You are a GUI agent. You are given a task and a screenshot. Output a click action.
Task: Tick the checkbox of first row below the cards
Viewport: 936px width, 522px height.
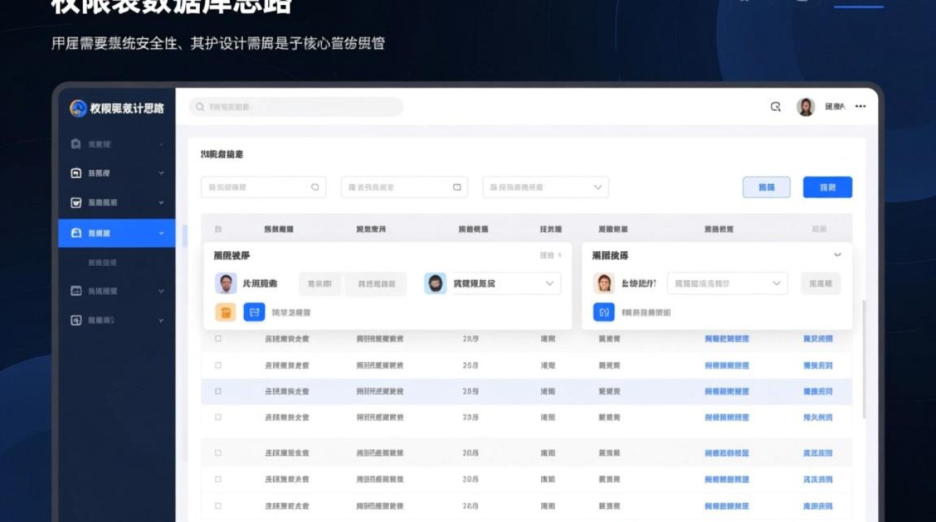218,338
